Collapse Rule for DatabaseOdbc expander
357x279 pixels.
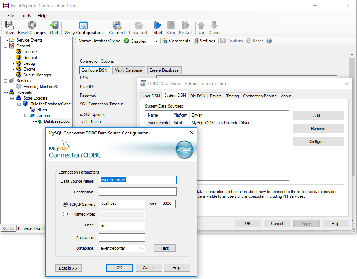(19, 104)
